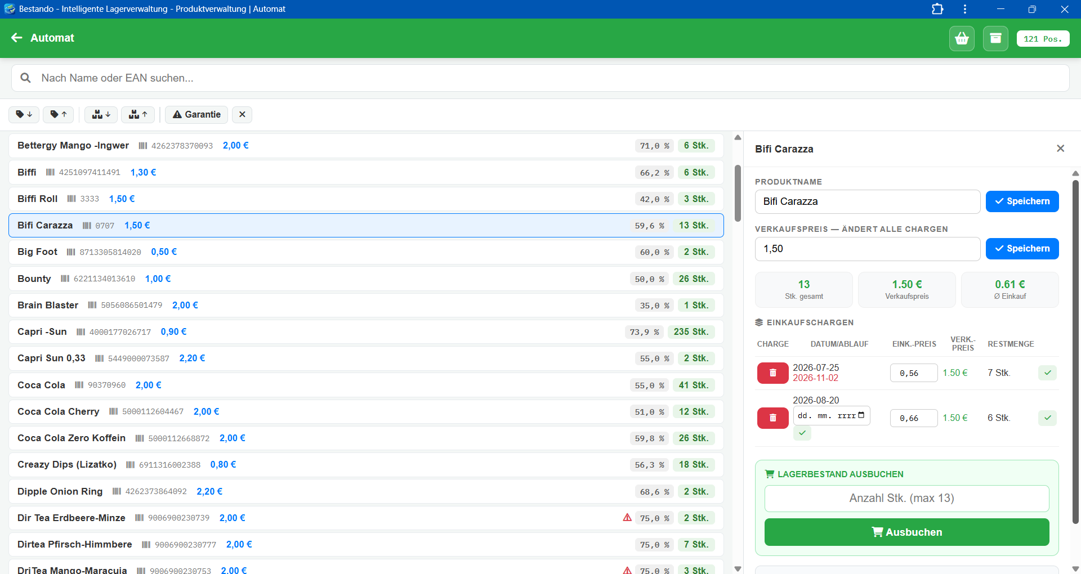
Task: Edit purchase price 0,66 field
Action: point(914,418)
